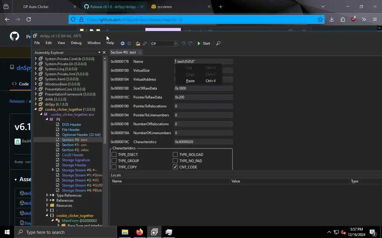
Task: Click the Redo icon in dnSpy toolbar
Action: coord(190,43)
